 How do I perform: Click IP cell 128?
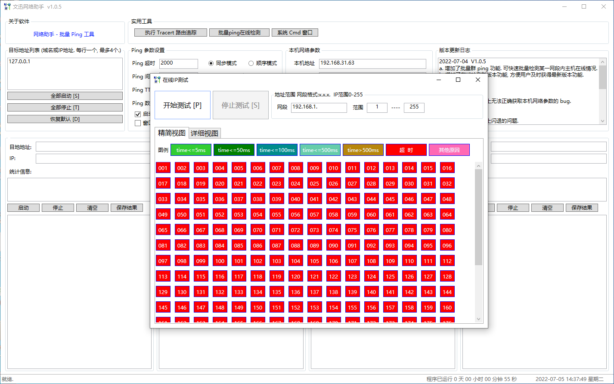pyautogui.click(x=447, y=276)
